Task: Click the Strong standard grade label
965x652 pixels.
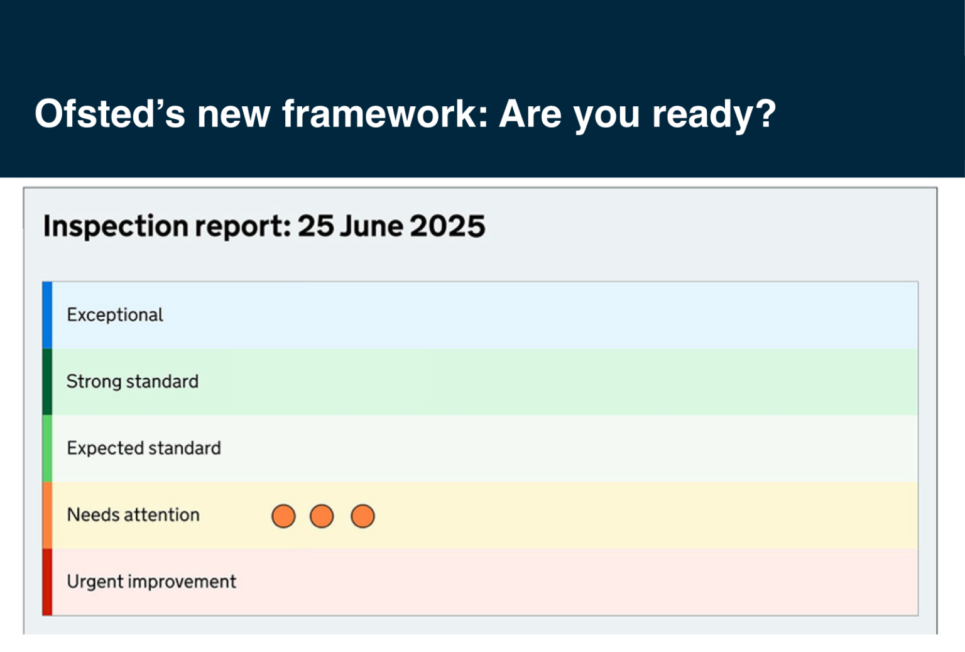Action: click(133, 382)
